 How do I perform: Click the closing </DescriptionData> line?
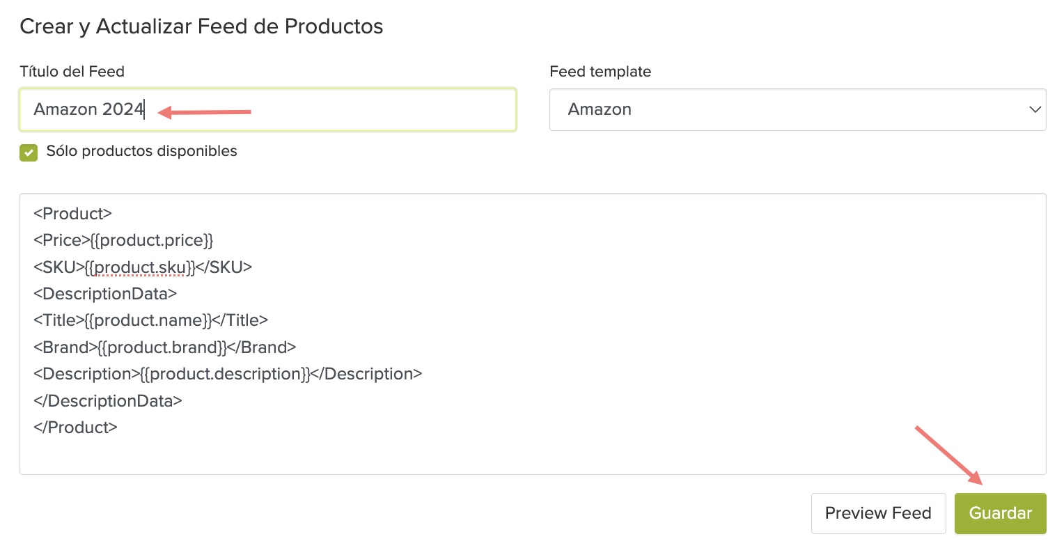(108, 401)
